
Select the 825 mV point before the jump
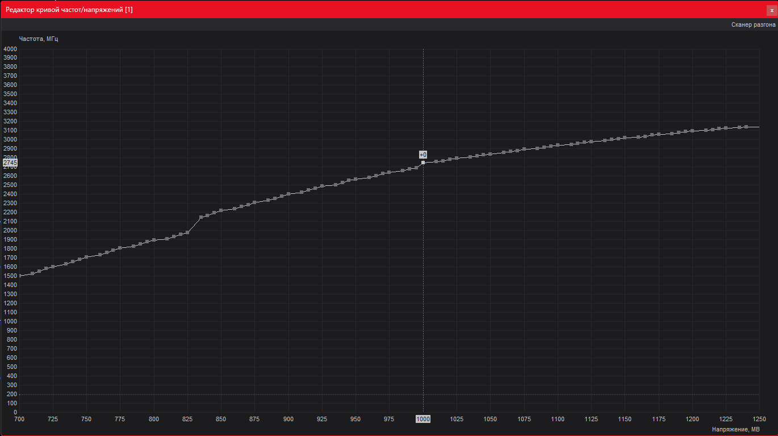pos(187,232)
